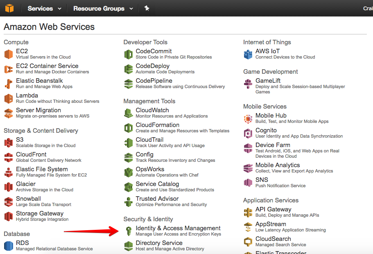373x254 pixels.
Task: Open the GameLift service link
Action: click(268, 81)
